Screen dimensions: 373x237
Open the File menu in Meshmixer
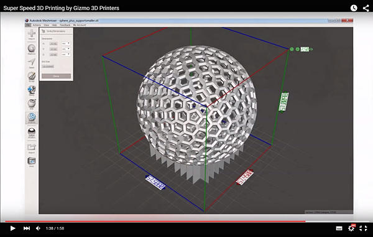28,25
